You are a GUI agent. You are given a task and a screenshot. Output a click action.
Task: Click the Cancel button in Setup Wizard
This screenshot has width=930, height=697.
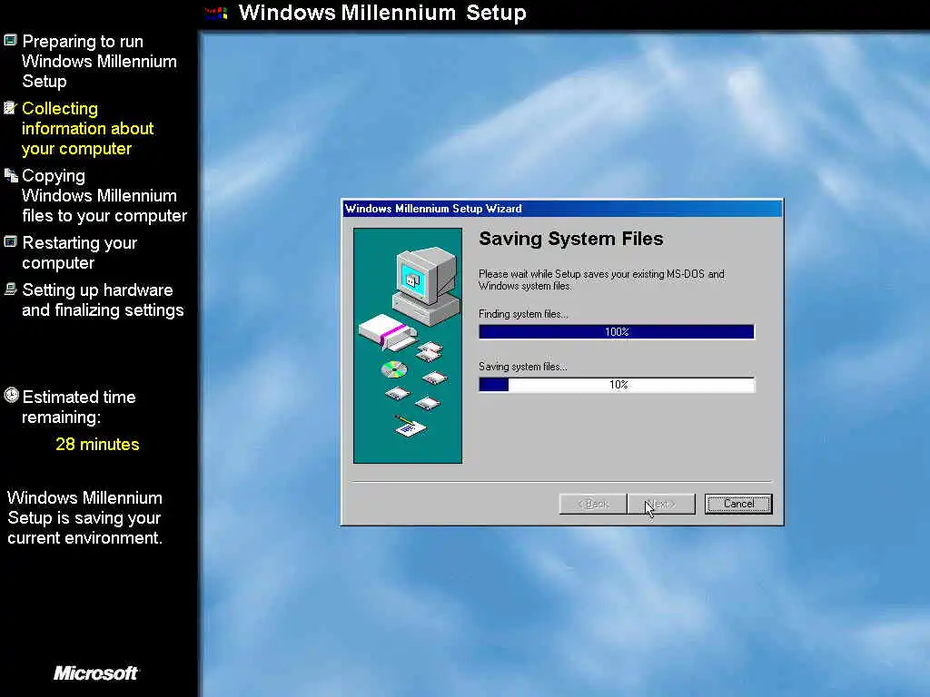click(738, 504)
